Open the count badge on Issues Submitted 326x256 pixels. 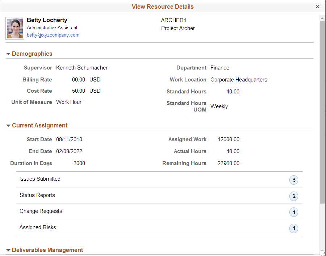click(294, 180)
